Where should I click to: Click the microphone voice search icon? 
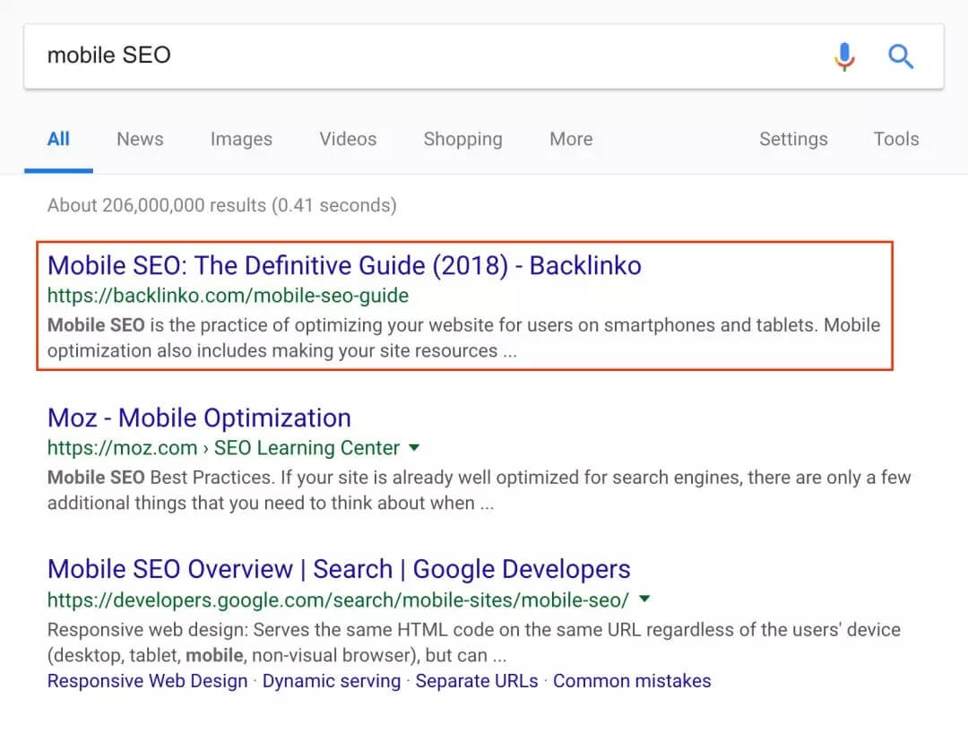click(843, 56)
